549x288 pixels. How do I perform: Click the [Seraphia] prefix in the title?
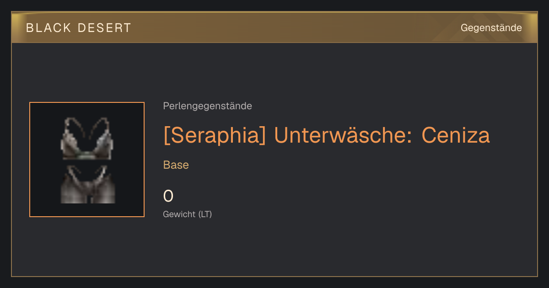[x=215, y=135]
